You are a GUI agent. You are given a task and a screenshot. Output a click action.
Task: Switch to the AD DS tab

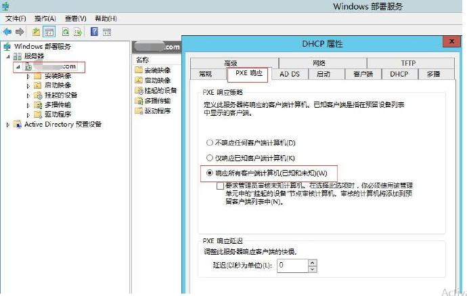point(290,74)
